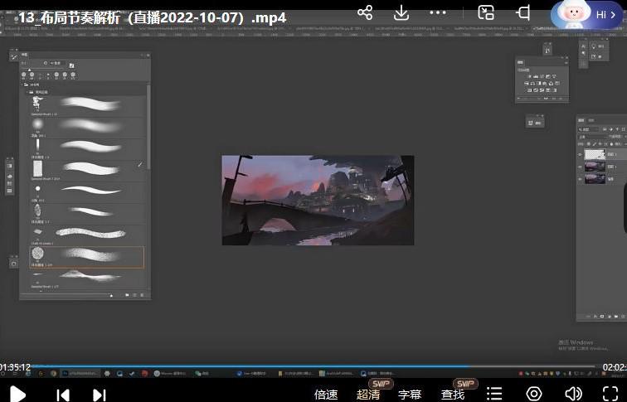This screenshot has width=627, height=402.
Task: Share the video using the share icon
Action: point(365,12)
